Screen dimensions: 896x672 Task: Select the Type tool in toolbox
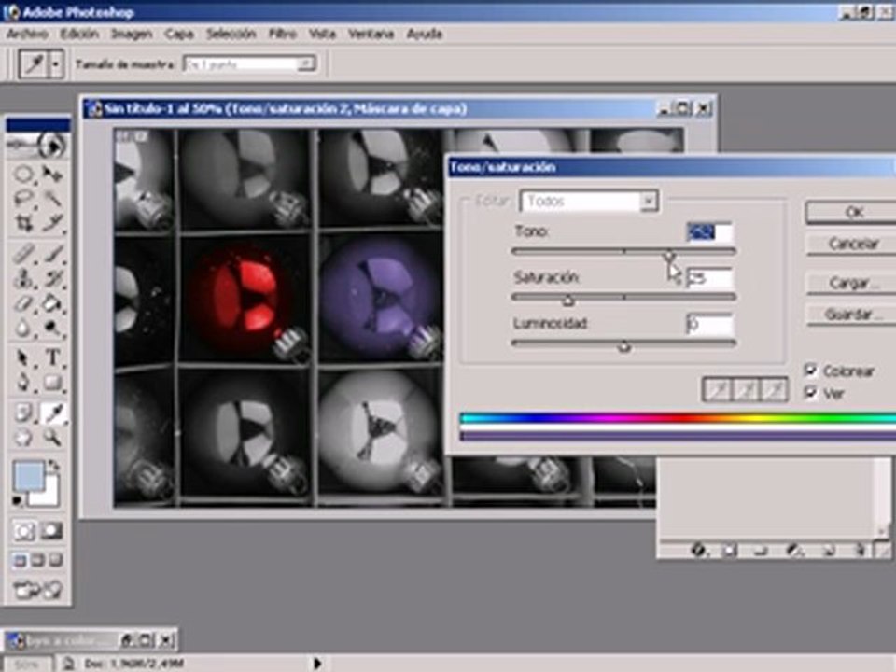point(52,357)
